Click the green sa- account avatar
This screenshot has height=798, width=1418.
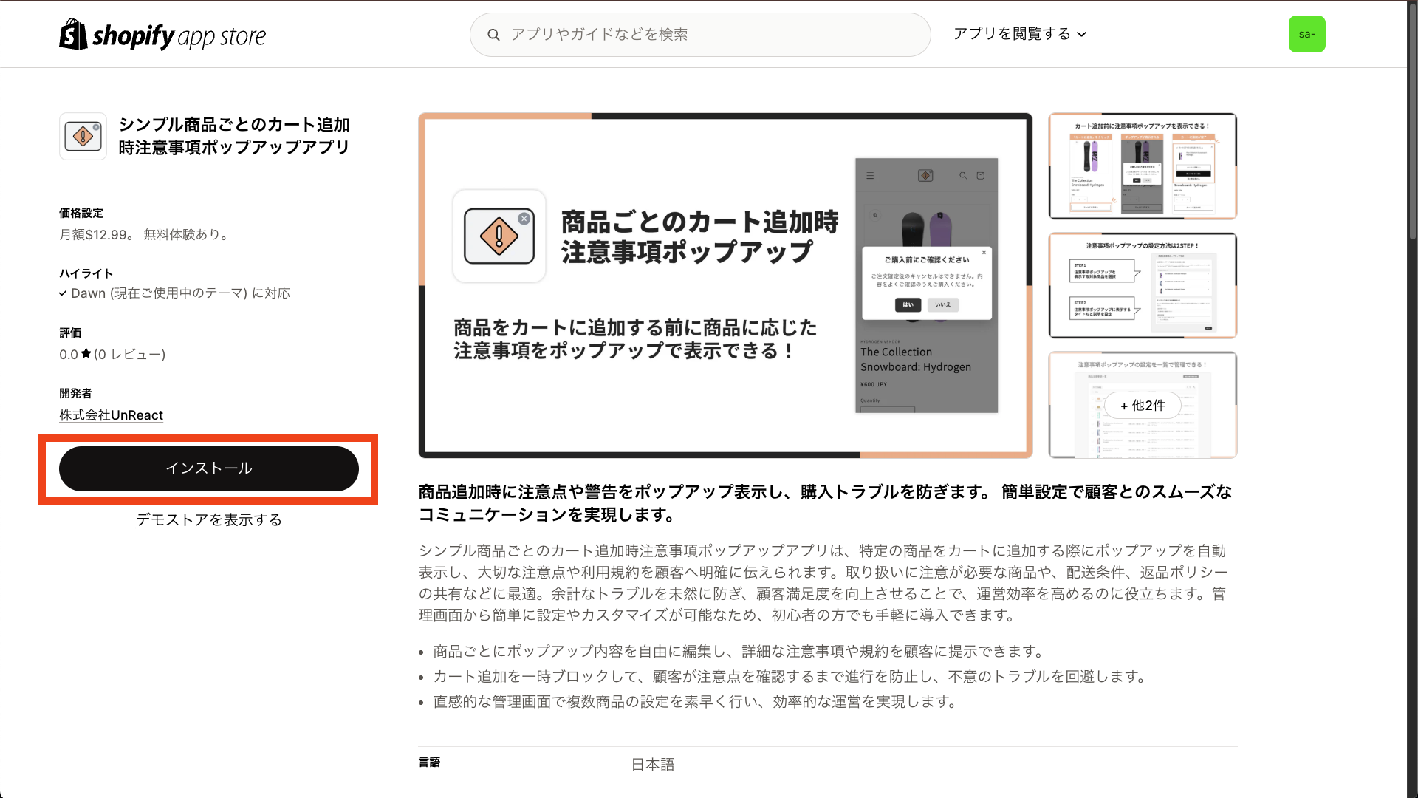tap(1307, 34)
